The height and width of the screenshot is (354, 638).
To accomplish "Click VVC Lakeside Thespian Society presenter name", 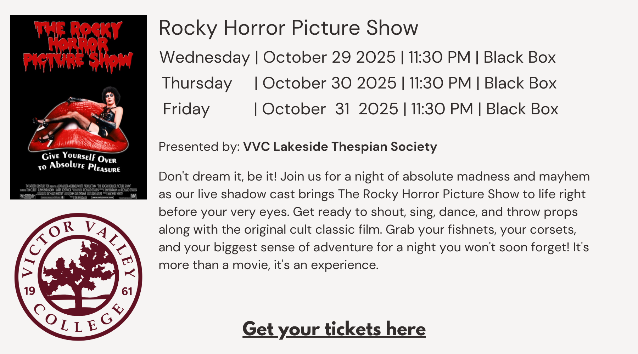I will pos(340,147).
